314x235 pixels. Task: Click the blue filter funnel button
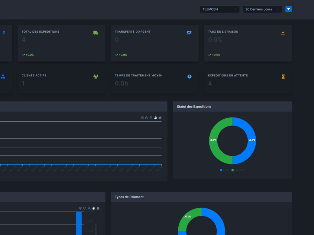pyautogui.click(x=288, y=9)
